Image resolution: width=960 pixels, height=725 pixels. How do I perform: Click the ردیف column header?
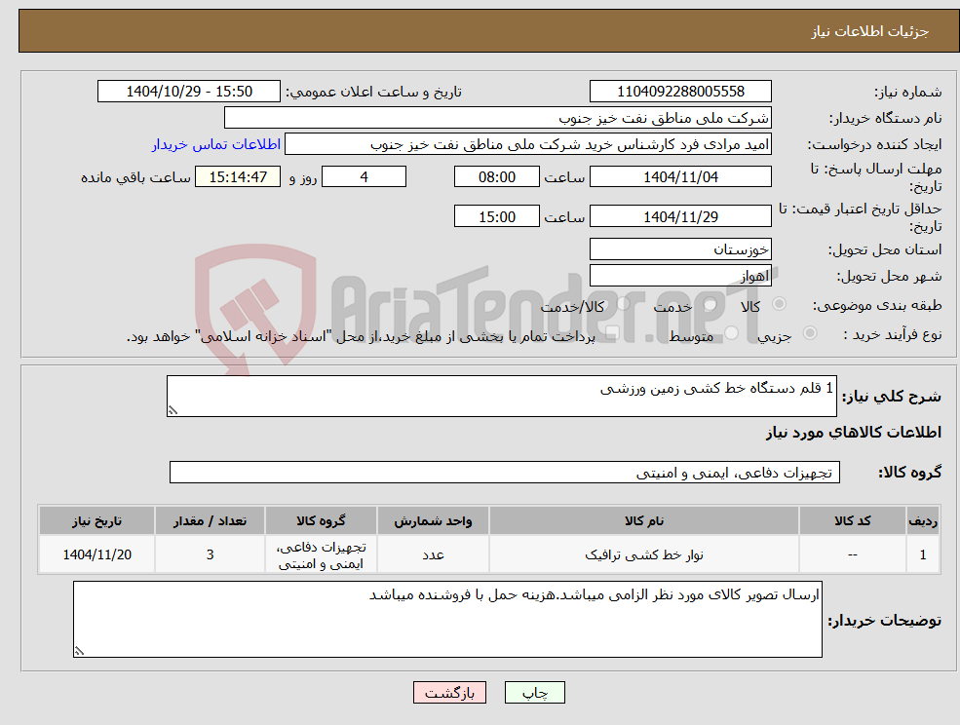pos(923,520)
